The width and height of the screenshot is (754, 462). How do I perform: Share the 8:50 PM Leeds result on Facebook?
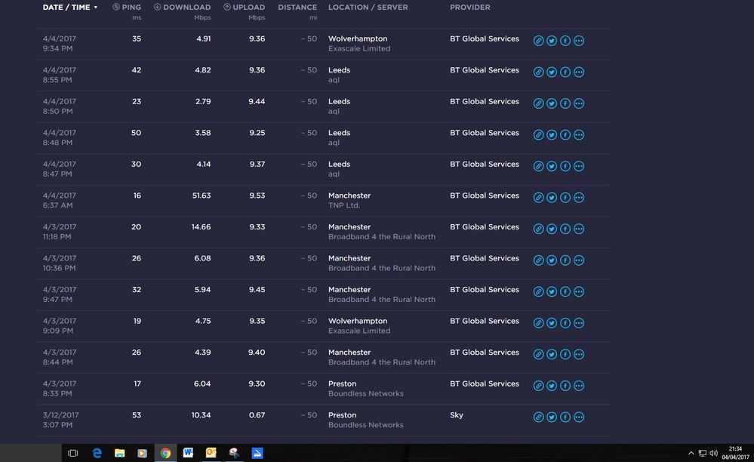coord(565,103)
